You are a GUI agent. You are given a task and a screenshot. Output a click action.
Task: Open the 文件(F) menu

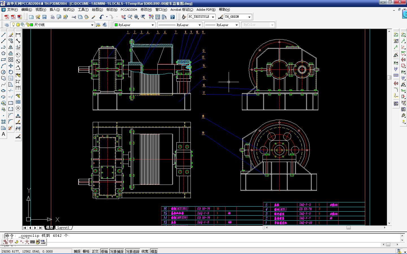coord(12,10)
